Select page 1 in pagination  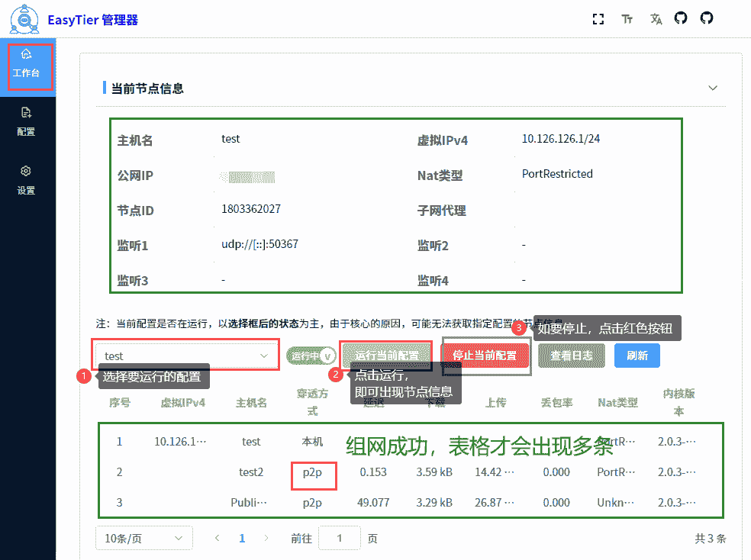tap(242, 539)
